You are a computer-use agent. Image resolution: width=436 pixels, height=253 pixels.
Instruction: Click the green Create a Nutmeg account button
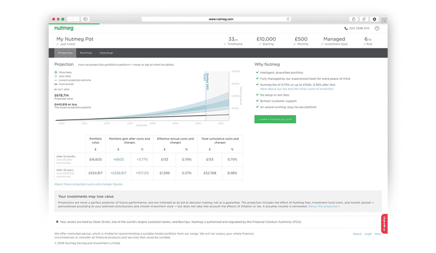click(275, 119)
